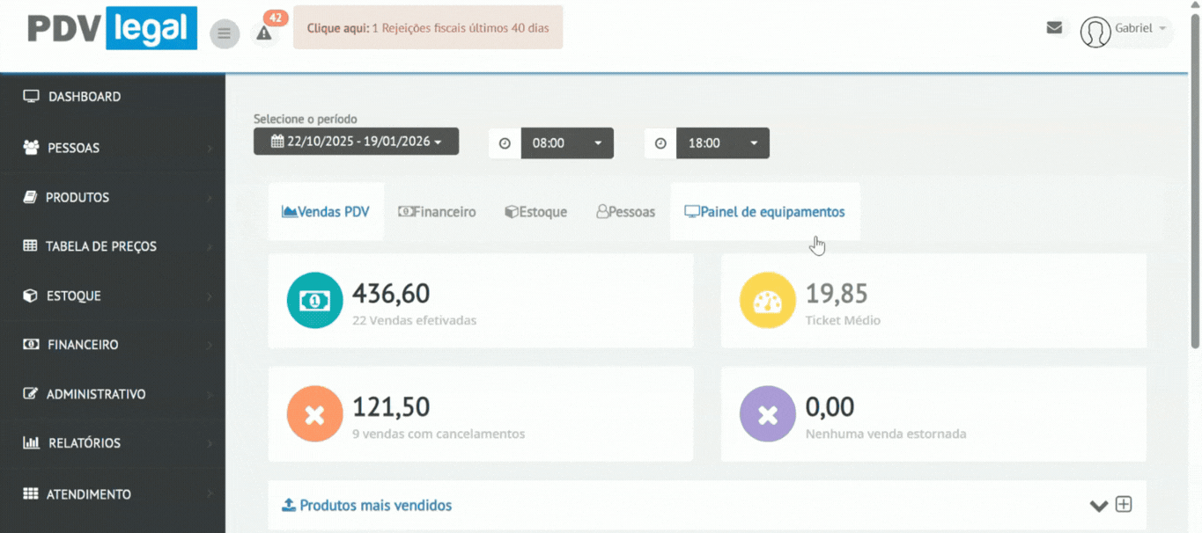The height and width of the screenshot is (533, 1202).
Task: Click the yellow Ticket Médio gauge icon
Action: 767,301
